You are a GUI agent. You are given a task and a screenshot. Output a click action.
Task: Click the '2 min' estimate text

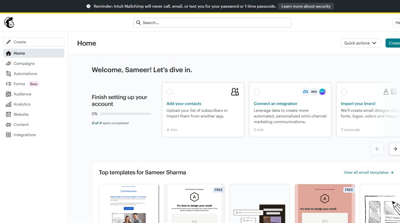[x=259, y=130]
